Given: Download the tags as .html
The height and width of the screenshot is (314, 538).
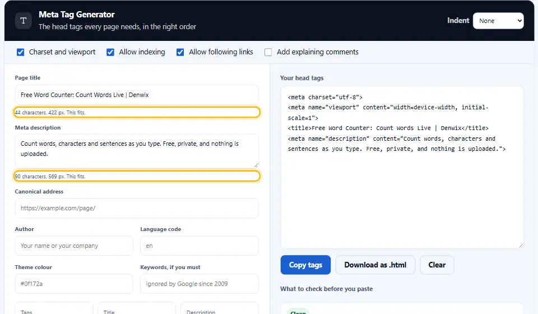Looking at the screenshot, I should click(x=375, y=265).
